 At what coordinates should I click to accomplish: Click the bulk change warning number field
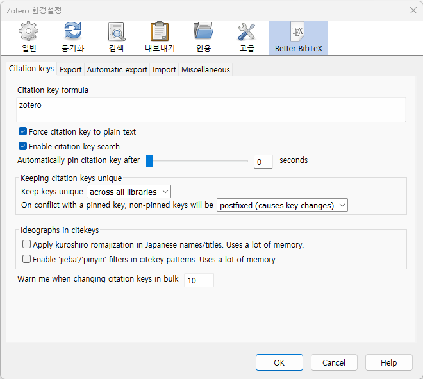pyautogui.click(x=199, y=280)
